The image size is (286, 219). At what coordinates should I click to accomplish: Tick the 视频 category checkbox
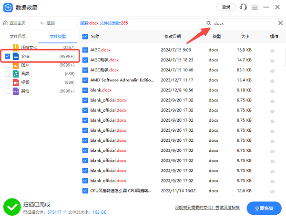[7, 82]
